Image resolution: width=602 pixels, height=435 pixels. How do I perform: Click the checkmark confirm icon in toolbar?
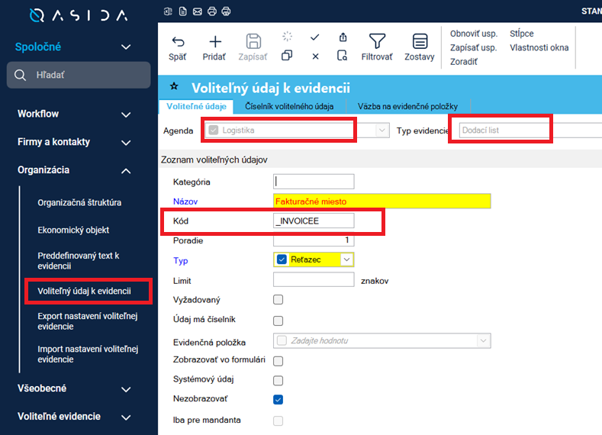[315, 37]
